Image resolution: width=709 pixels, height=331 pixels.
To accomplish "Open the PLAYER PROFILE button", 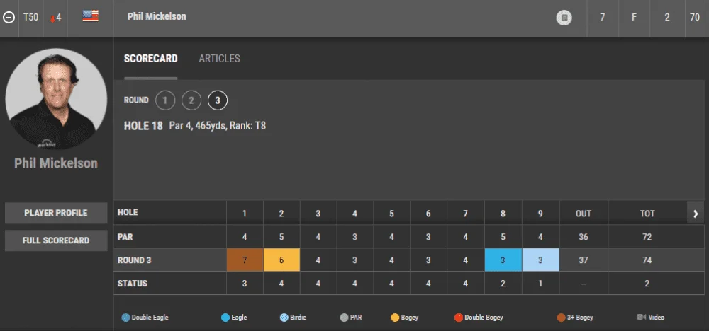I will [56, 213].
